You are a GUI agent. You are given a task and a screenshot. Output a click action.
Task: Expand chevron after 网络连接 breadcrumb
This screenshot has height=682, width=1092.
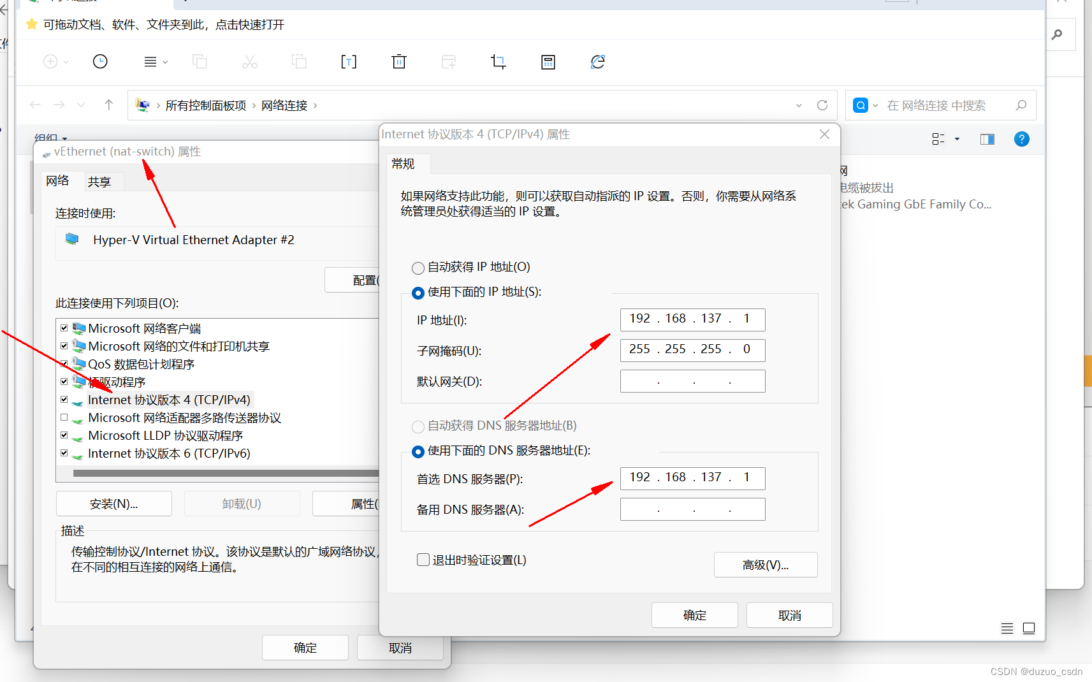tap(315, 106)
